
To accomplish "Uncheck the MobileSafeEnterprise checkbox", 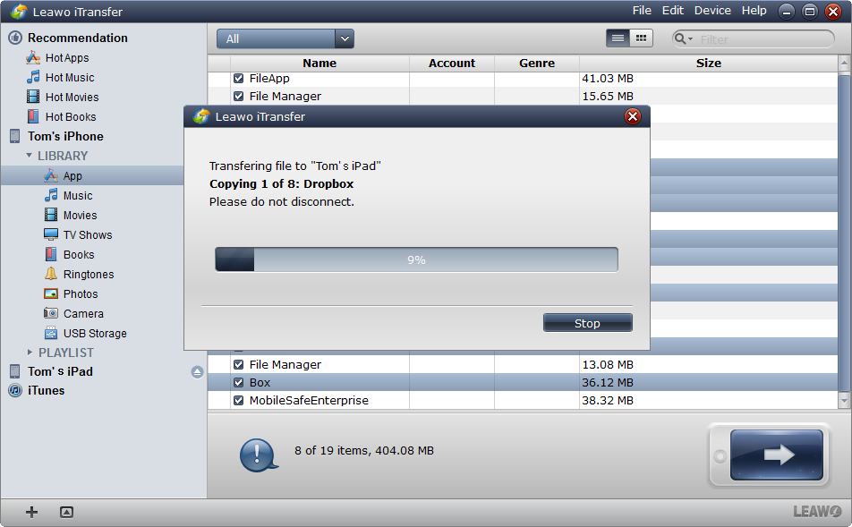I will pyautogui.click(x=239, y=401).
